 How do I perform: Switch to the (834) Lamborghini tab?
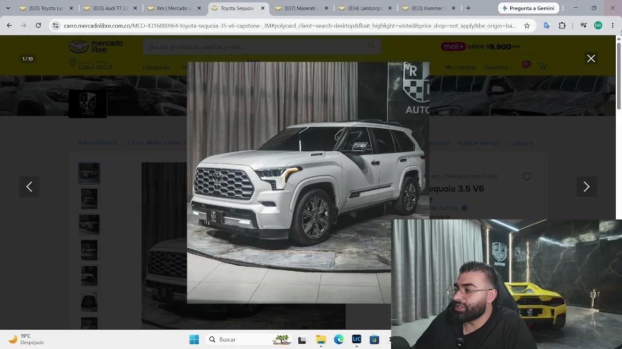coord(365,8)
